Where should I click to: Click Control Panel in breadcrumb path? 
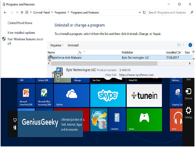point(41,12)
